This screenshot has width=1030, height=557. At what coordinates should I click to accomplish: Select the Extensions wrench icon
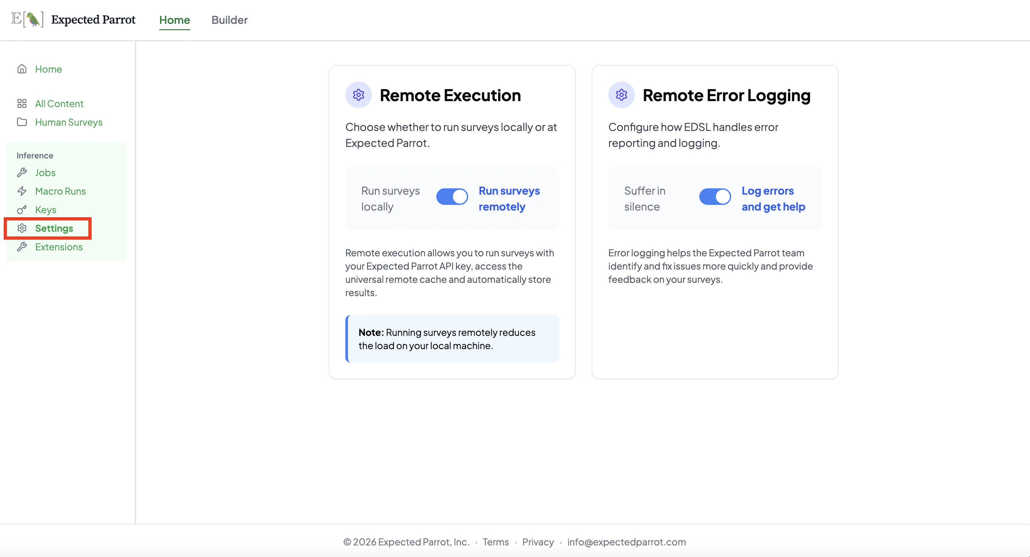point(22,247)
